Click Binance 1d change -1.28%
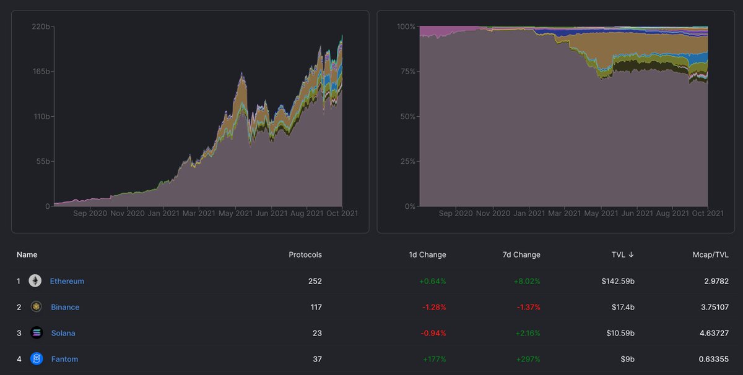This screenshot has height=375, width=743. pyautogui.click(x=434, y=307)
